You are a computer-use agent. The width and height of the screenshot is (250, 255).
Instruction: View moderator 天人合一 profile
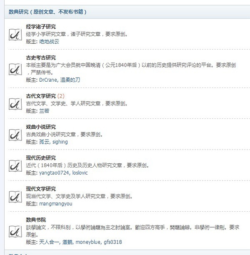50,242
